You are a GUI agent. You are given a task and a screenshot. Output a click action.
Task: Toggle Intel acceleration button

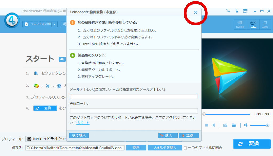coord(253,24)
